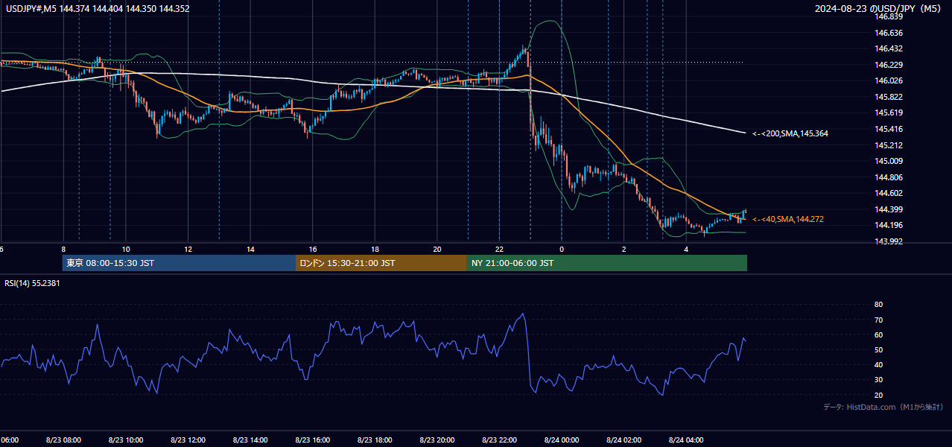
Task: Click the NY 21:00-06:00 JST session bar
Action: coord(607,263)
